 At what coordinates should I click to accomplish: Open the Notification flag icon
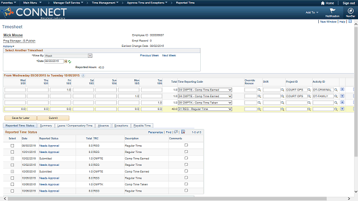pyautogui.click(x=332, y=11)
